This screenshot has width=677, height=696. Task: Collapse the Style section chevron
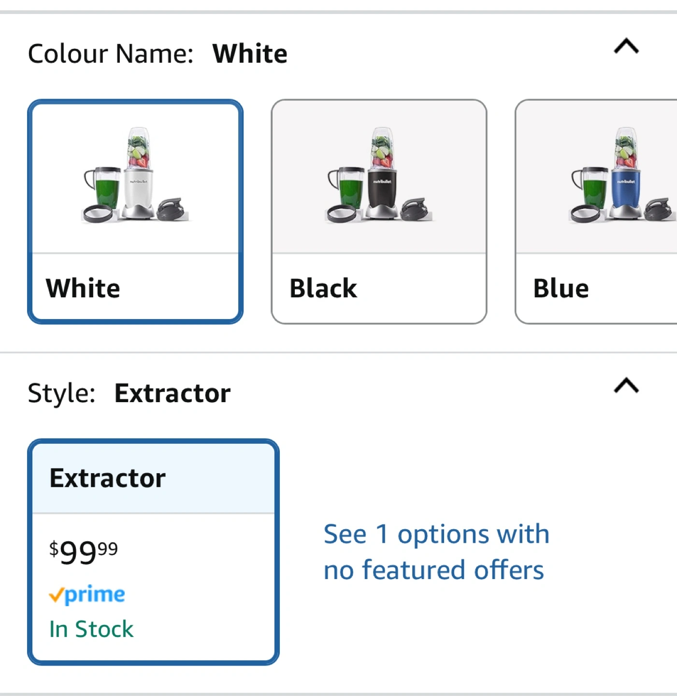point(626,386)
